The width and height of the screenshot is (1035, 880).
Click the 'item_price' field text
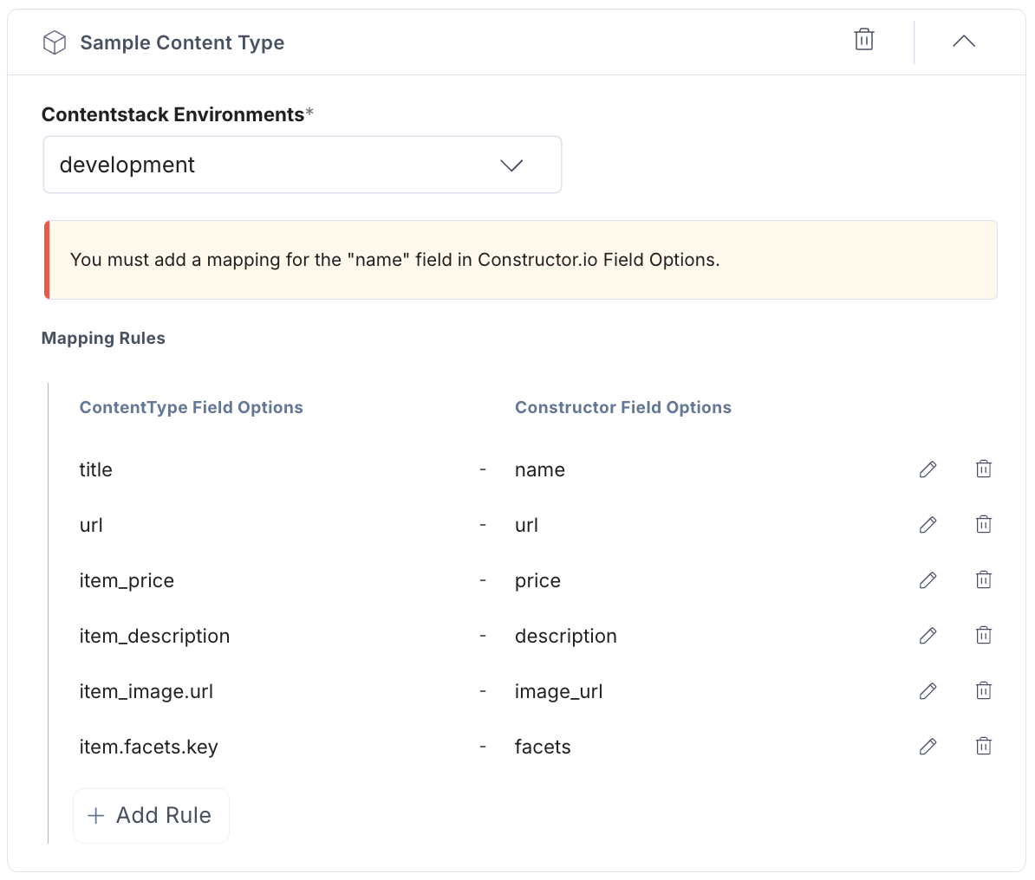tap(127, 581)
